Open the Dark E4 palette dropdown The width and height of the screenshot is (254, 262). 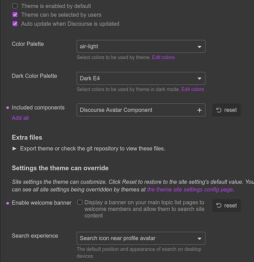pyautogui.click(x=141, y=78)
